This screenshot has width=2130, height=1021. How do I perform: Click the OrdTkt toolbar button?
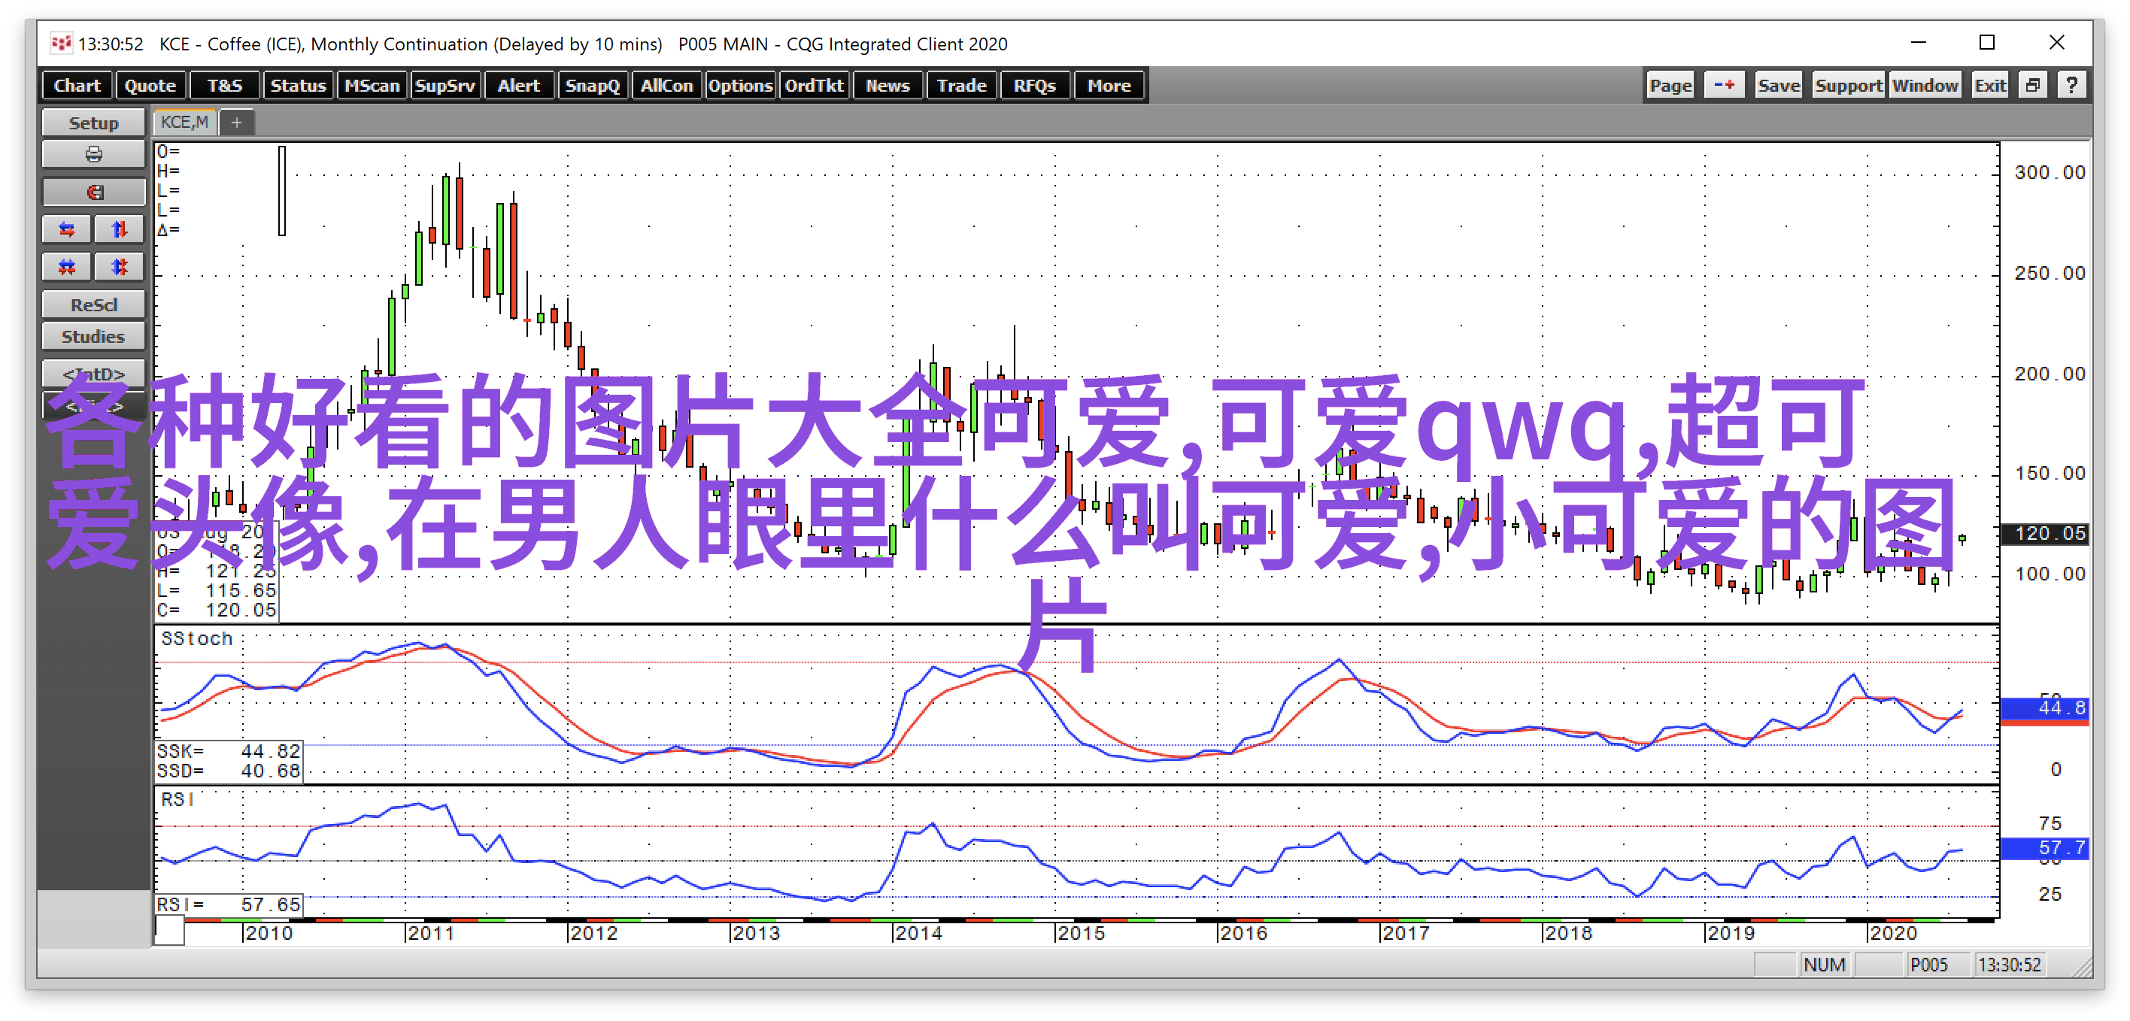click(815, 85)
